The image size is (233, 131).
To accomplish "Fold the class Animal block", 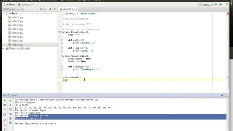I will tap(62, 32).
